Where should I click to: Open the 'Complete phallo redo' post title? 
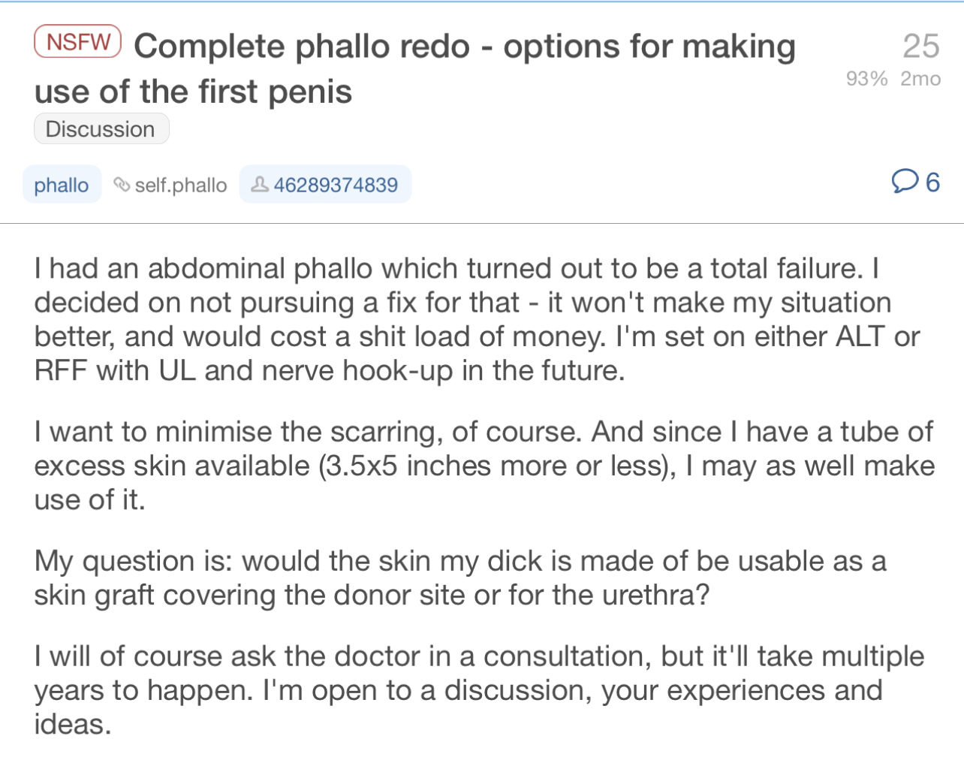[x=414, y=69]
